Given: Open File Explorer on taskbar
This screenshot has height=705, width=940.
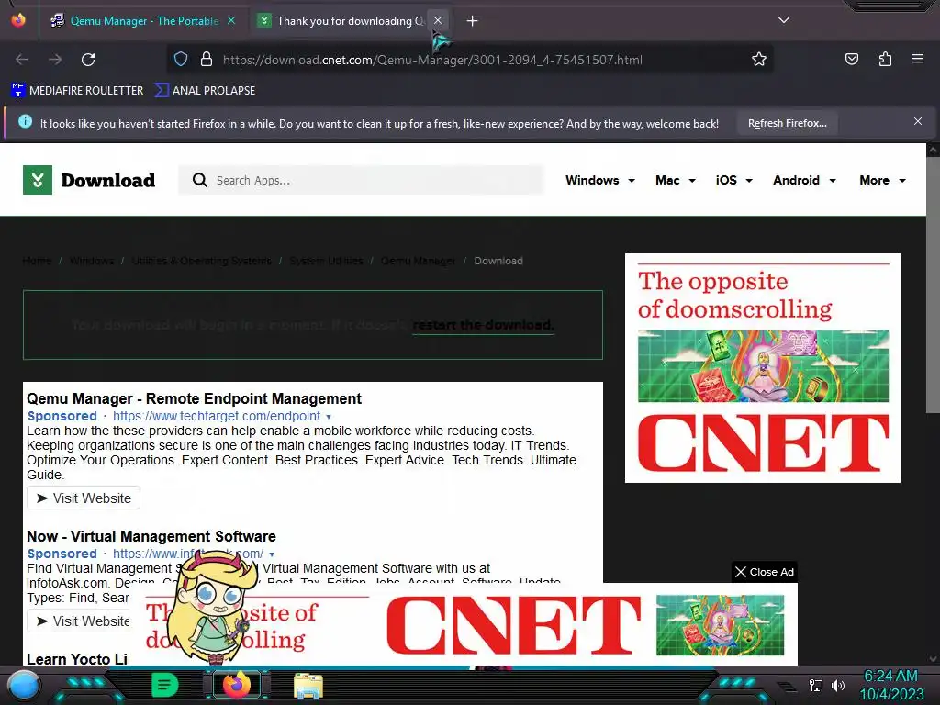Looking at the screenshot, I should pos(308,686).
